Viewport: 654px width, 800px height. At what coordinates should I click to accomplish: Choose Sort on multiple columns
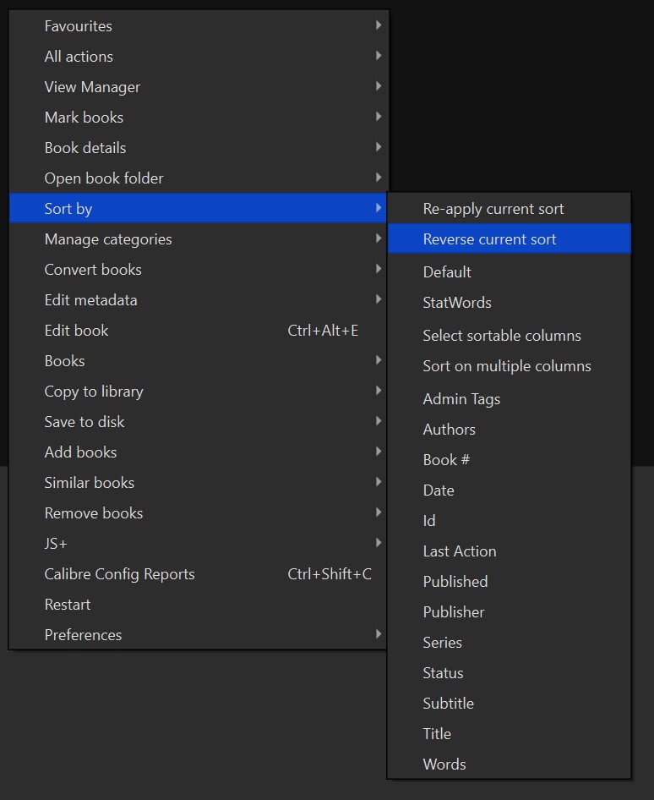point(507,366)
